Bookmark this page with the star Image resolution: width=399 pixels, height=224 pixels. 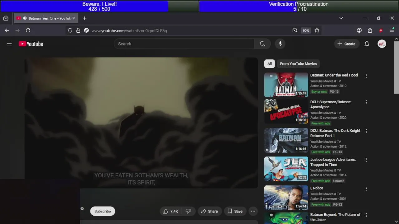click(317, 30)
